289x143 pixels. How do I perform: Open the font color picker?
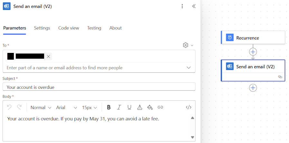[140, 107]
